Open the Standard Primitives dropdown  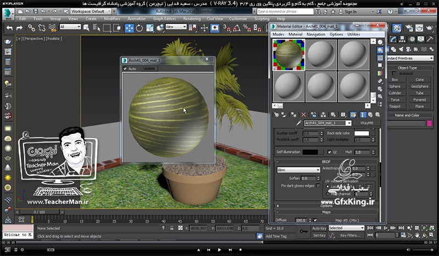tap(410, 58)
